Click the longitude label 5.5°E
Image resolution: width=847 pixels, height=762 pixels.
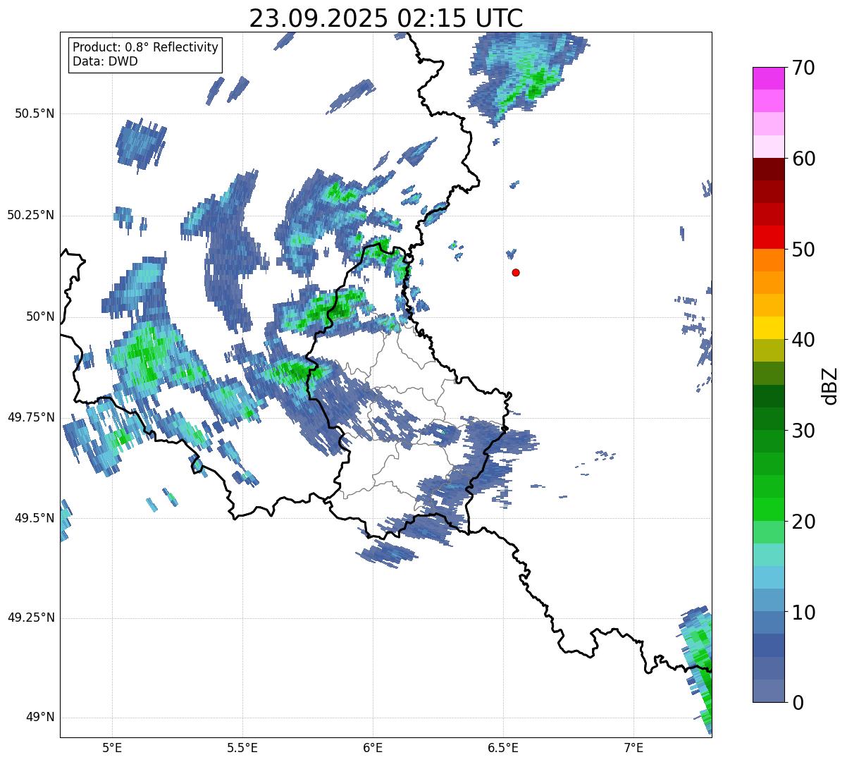[x=242, y=747]
